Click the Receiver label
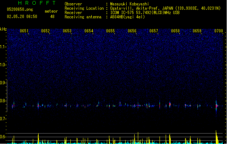 point(73,13)
